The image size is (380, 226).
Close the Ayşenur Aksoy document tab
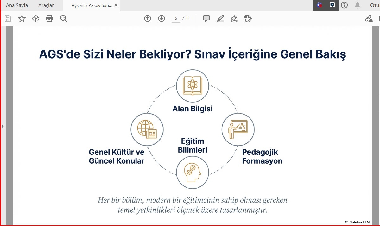click(x=116, y=5)
